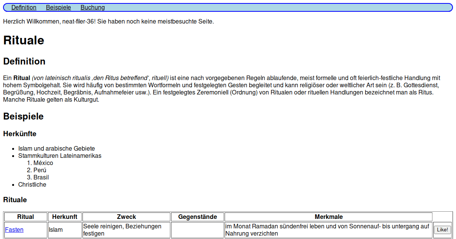Image resolution: width=456 pixels, height=239 pixels.
Task: Select the Rituale page heading
Action: (24, 40)
